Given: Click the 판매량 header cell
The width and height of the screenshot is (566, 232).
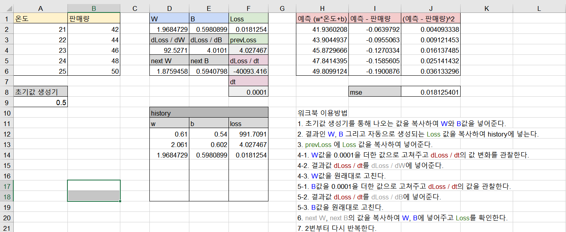Looking at the screenshot, I should [94, 19].
